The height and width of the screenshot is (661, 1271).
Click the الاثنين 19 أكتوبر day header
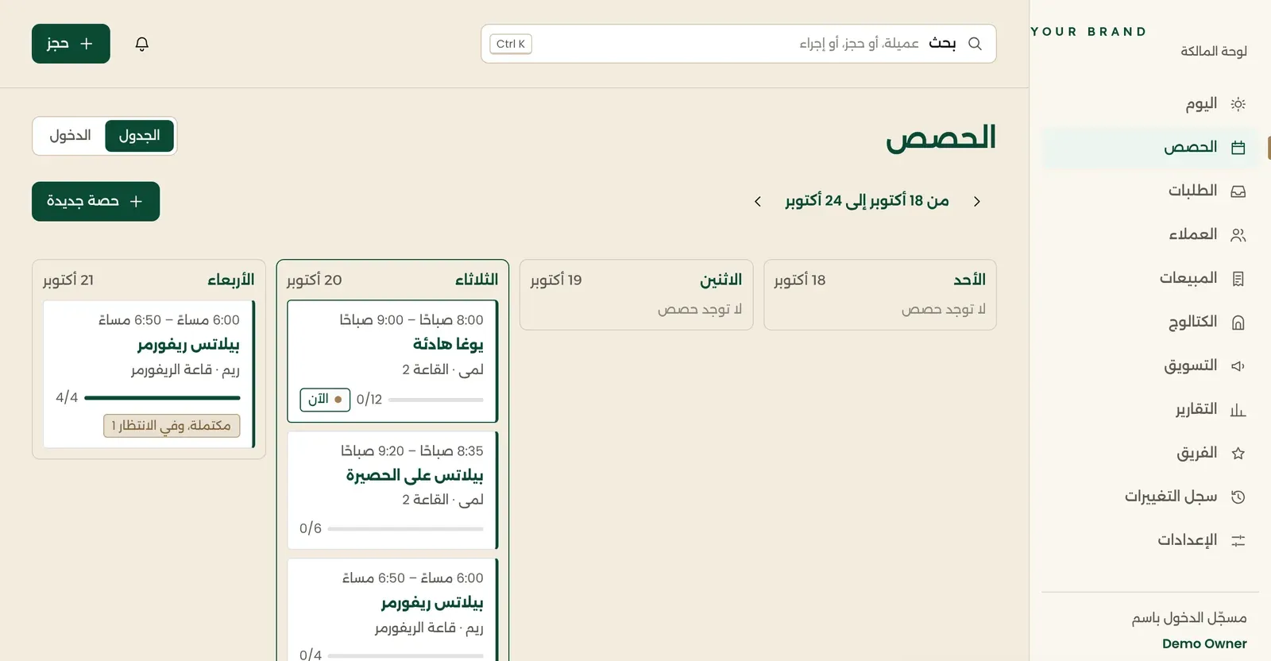coord(636,280)
